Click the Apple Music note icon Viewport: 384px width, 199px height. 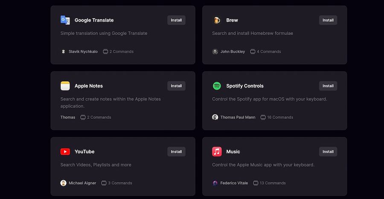(x=217, y=151)
